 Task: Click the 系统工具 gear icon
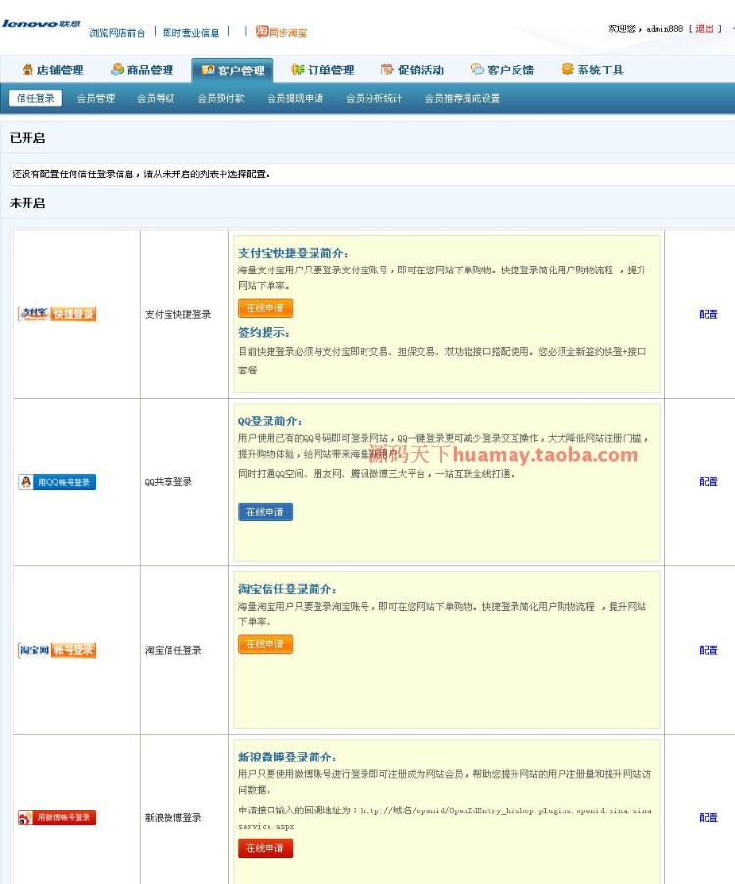coord(567,69)
